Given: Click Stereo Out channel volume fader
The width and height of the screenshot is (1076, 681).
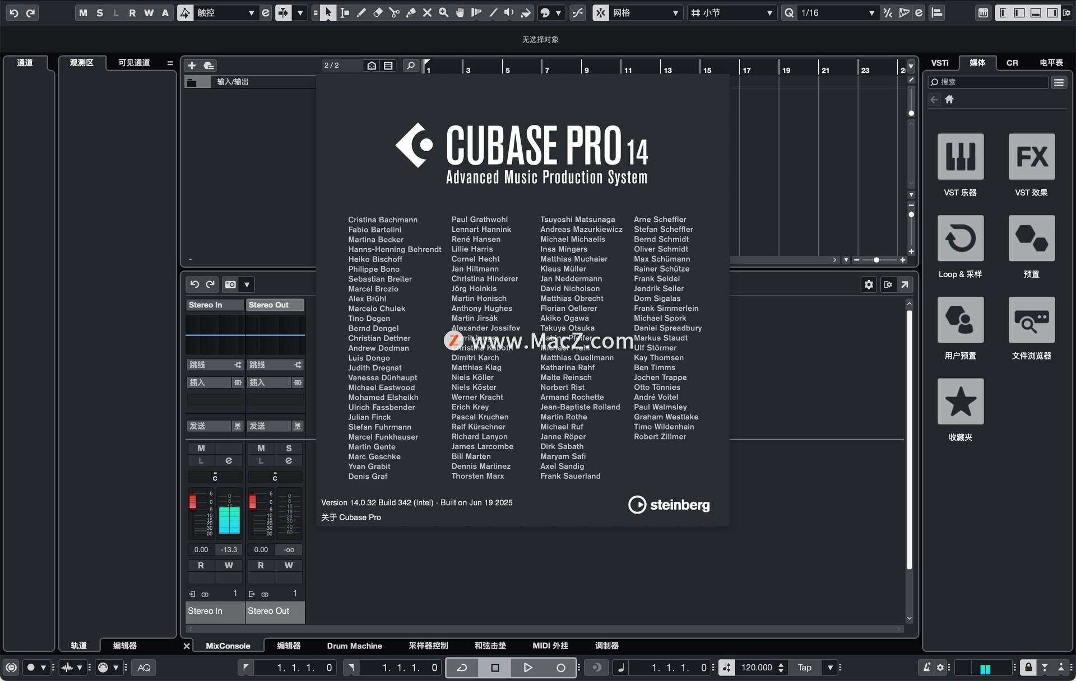Looking at the screenshot, I should 253,502.
